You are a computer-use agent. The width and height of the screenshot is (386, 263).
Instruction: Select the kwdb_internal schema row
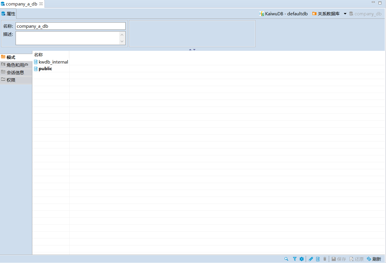[x=53, y=62]
